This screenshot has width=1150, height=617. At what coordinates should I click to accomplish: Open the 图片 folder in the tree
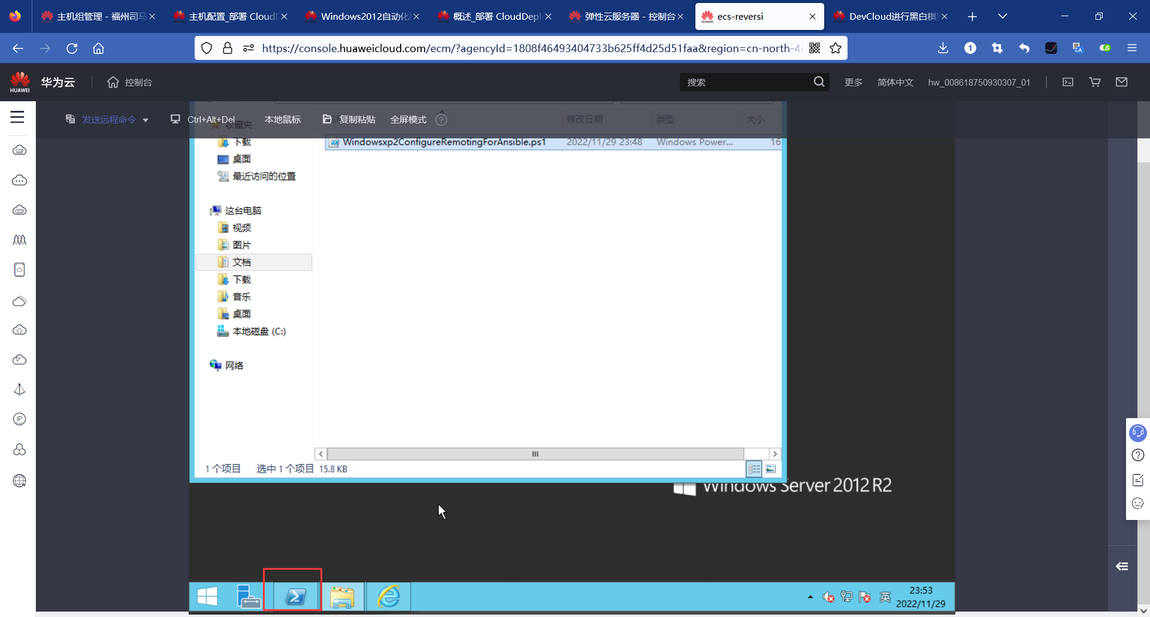[x=234, y=245]
